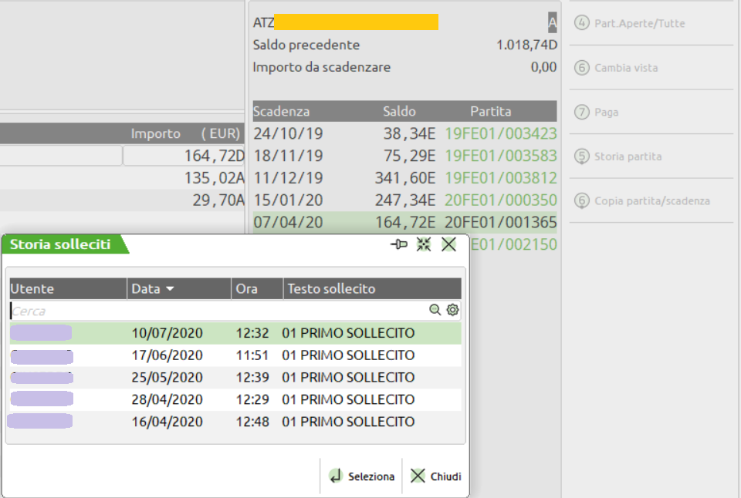The width and height of the screenshot is (741, 498).
Task: Open Storia partita from side panel
Action: tap(627, 156)
